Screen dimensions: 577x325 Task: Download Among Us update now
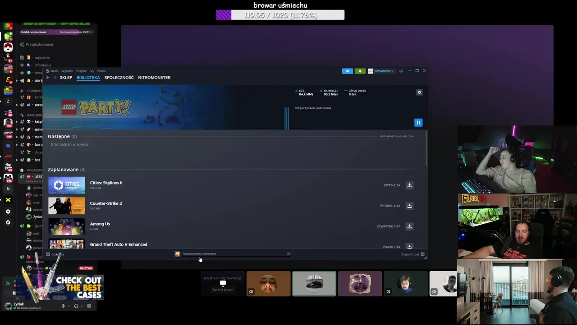click(x=409, y=226)
